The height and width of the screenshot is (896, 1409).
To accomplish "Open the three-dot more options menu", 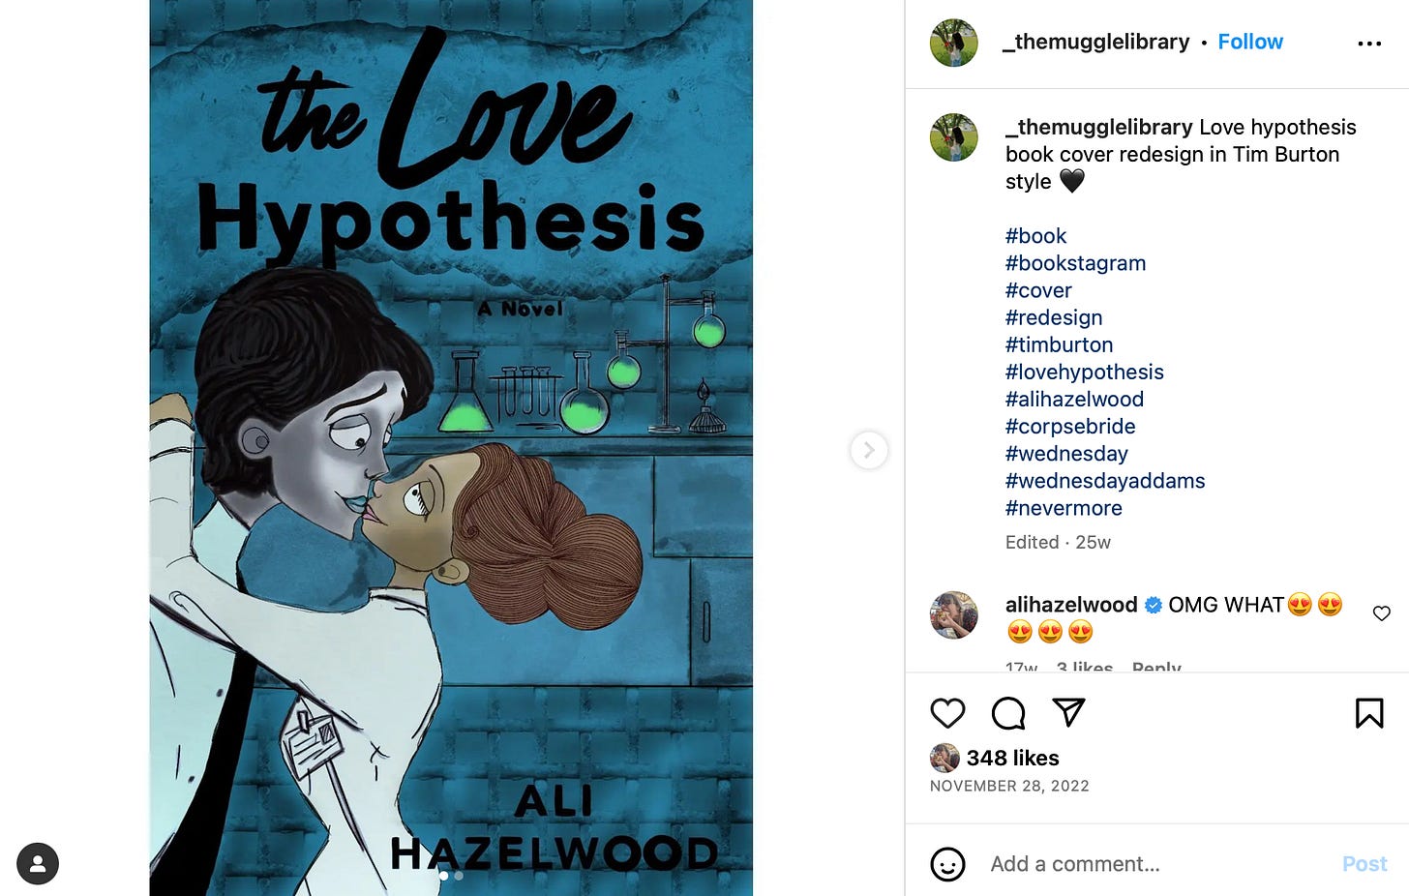I will tap(1369, 44).
